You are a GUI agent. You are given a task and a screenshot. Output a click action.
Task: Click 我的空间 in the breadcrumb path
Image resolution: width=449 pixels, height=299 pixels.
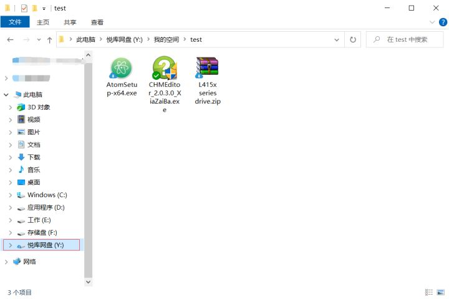(167, 39)
